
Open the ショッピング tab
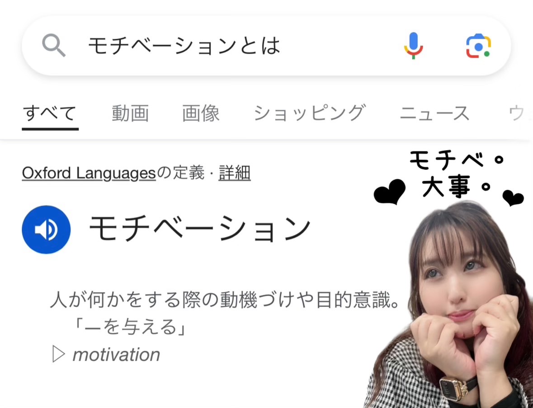pos(310,113)
